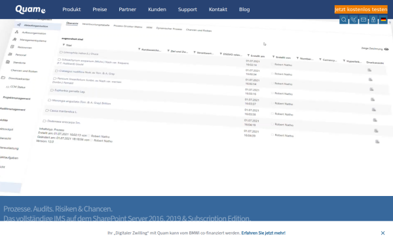
Task: Open print view icon for 16:02:54 row
Action: coord(371,90)
